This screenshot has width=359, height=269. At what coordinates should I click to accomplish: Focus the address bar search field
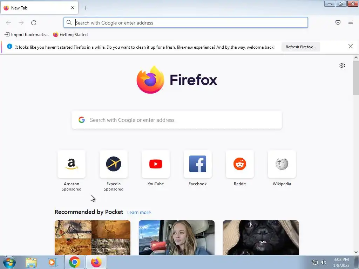pos(186,23)
